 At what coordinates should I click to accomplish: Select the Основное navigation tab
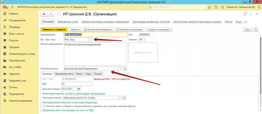[48, 22]
